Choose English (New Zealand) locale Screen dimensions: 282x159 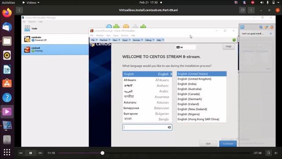point(202,109)
